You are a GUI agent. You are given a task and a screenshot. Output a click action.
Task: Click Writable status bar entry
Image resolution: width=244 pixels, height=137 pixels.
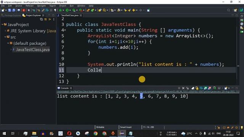(x=100, y=127)
